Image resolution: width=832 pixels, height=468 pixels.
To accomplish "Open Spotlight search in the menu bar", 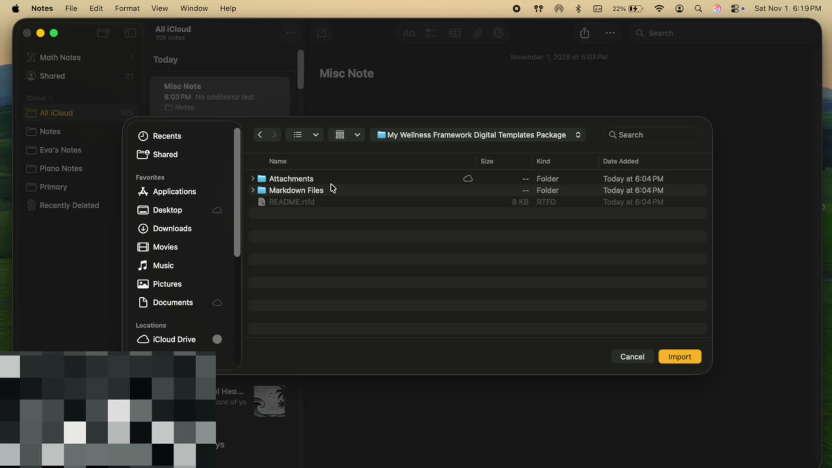I will tap(698, 9).
